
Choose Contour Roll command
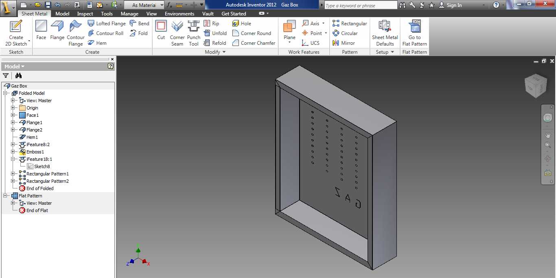(105, 33)
